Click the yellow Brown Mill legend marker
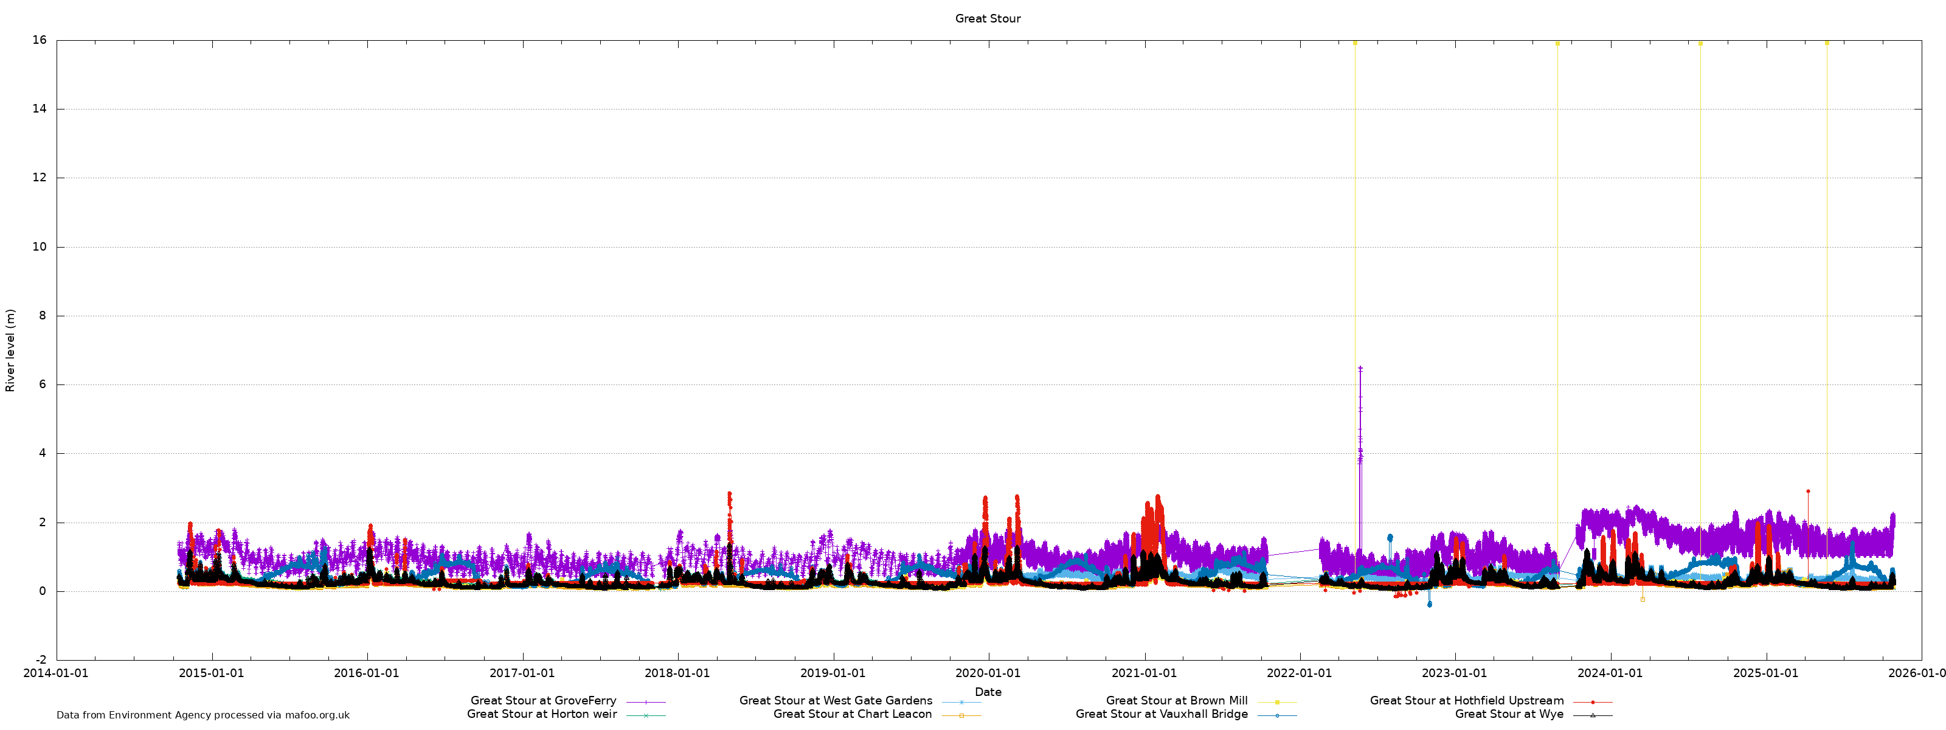 coord(1276,702)
